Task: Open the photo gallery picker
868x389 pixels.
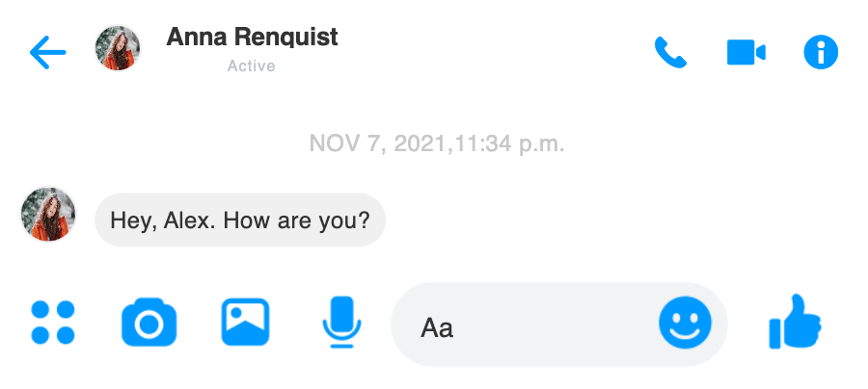Action: [245, 323]
